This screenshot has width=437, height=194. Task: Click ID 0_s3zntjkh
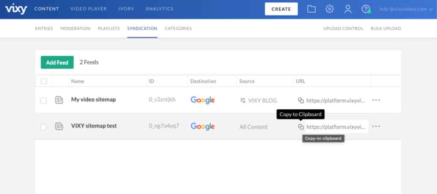162,100
